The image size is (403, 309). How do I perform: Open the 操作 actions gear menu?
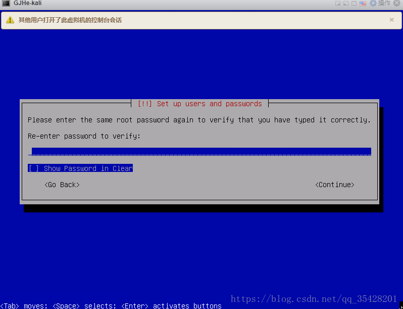click(380, 3)
